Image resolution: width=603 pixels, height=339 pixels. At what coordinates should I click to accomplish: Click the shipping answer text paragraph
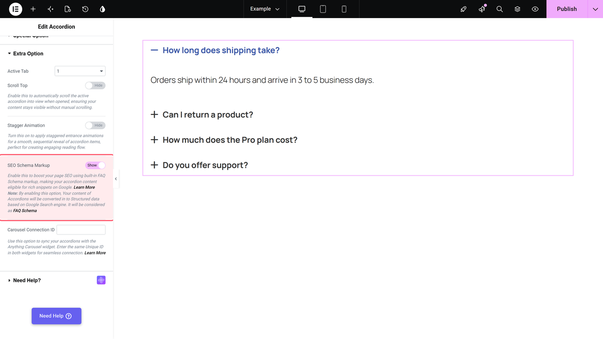pyautogui.click(x=262, y=80)
